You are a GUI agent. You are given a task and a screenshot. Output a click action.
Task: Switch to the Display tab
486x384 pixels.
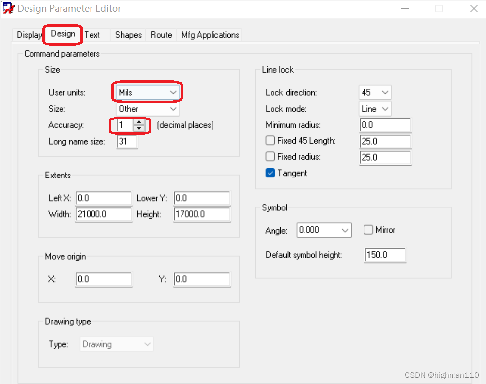point(29,35)
